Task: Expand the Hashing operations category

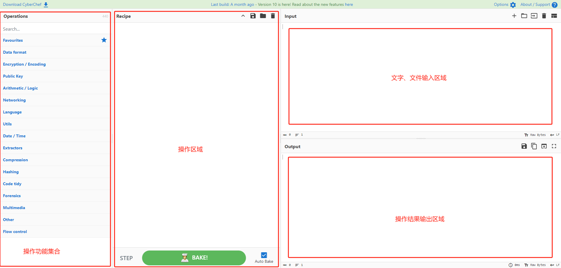Action: [11, 172]
